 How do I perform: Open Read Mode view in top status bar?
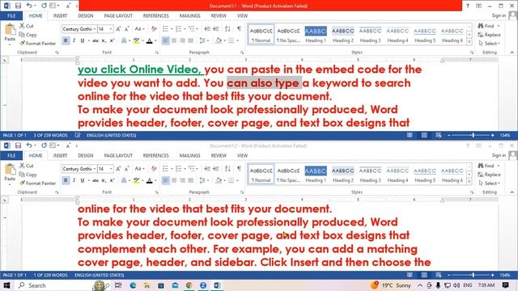(410, 135)
